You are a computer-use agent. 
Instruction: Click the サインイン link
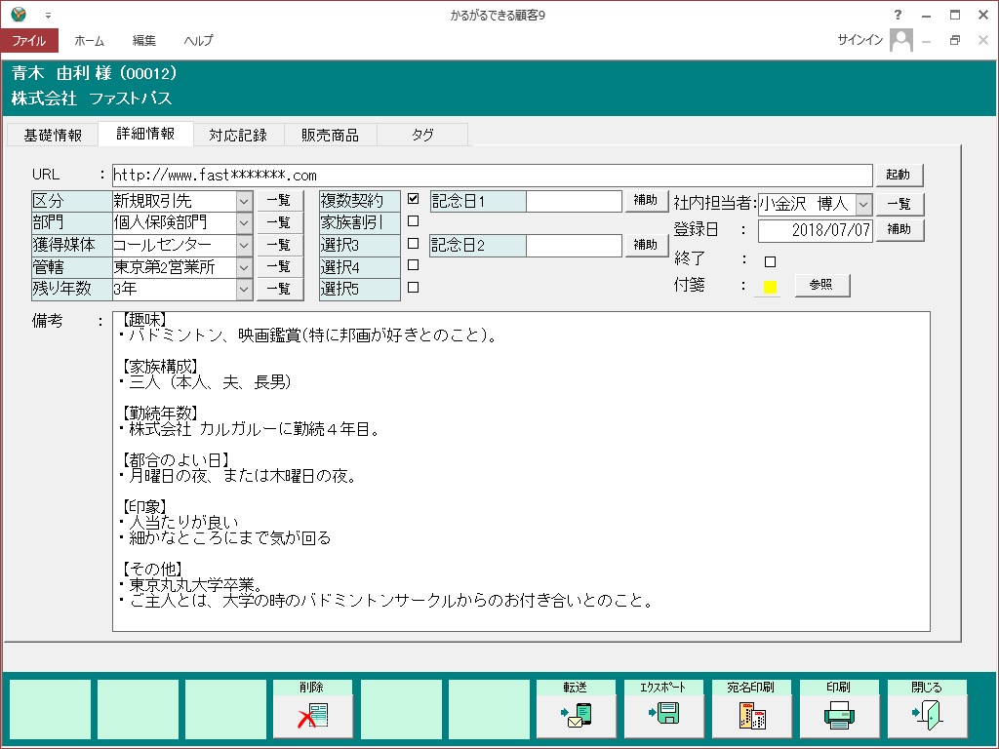point(860,40)
